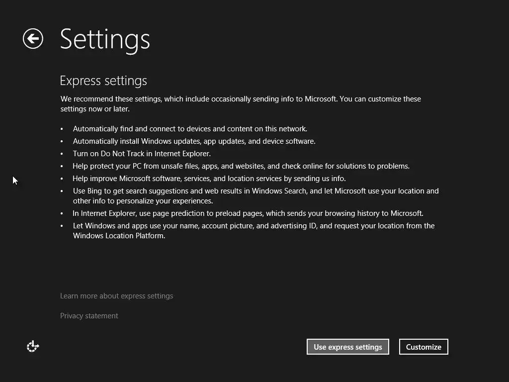Click the 'Turn on Do Not Track' item
Viewport: 509px width, 382px height.
click(142, 154)
